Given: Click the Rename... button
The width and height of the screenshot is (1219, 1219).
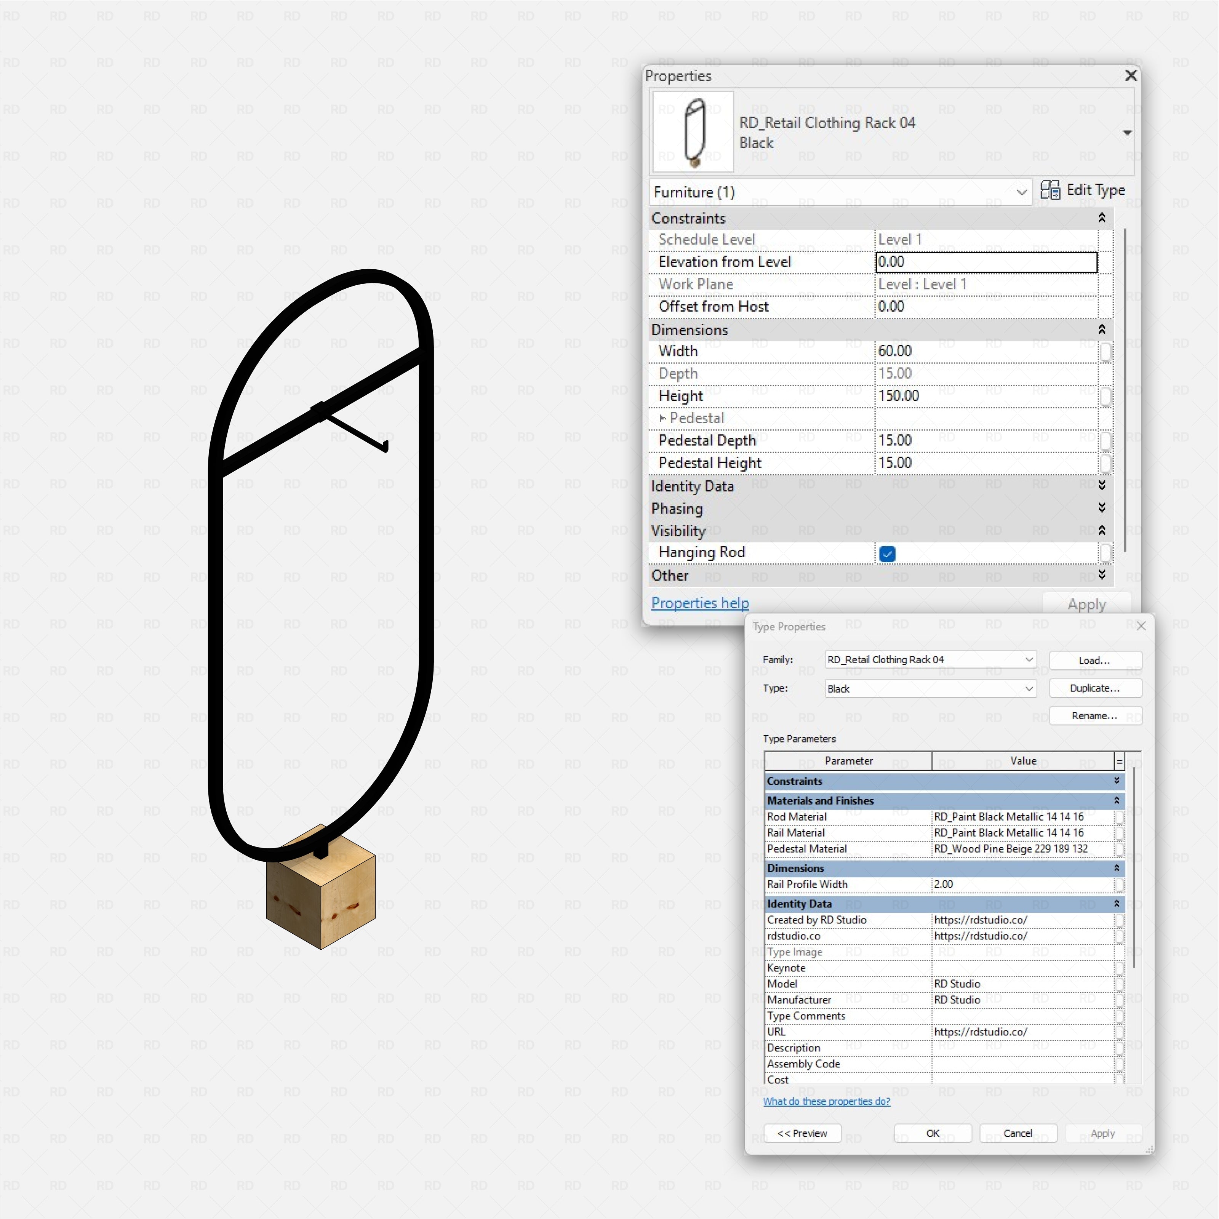Looking at the screenshot, I should (1095, 715).
